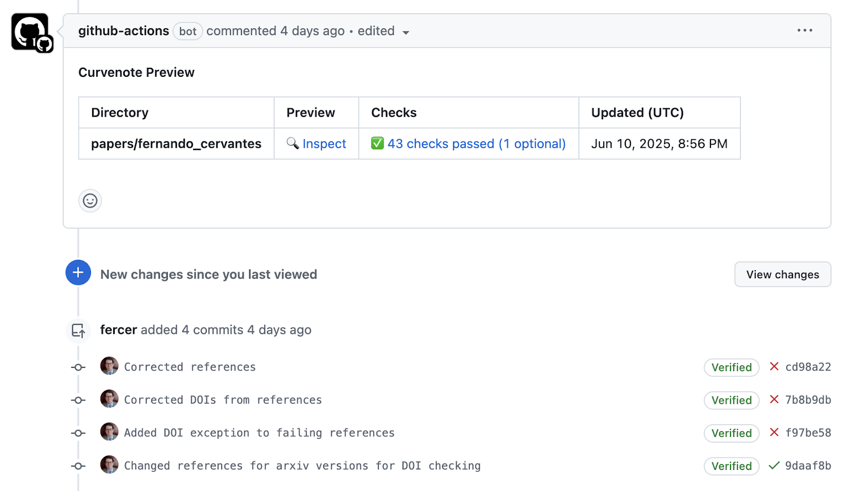Click the magnifying glass Inspect icon
The height and width of the screenshot is (491, 842).
click(293, 144)
